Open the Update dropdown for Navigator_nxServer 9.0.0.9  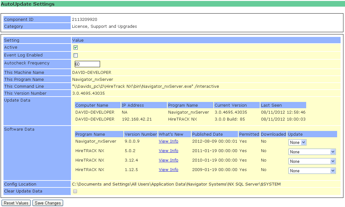(297, 142)
